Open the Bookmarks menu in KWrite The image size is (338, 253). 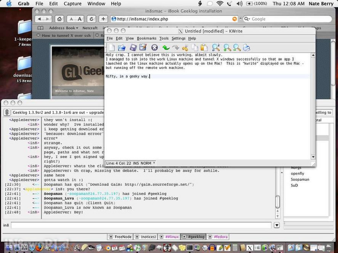pos(147,38)
